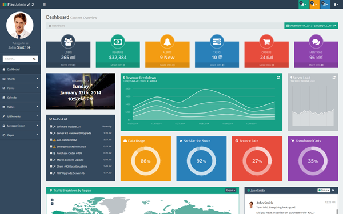Screen dimensions: 343x214
Task: Click the Bounce Rate arrow circle icon
Action: [x=237, y=141]
